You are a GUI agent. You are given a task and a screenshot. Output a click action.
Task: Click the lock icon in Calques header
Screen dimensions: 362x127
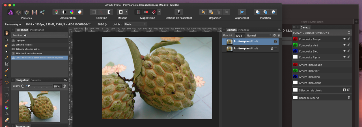tap(279, 35)
